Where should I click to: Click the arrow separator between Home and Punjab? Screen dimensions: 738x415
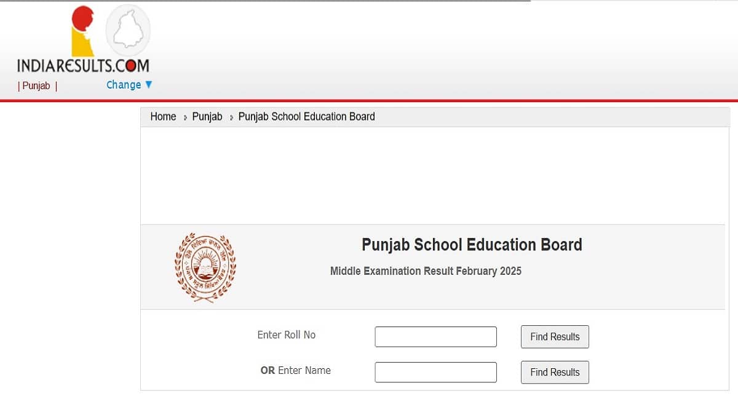pyautogui.click(x=184, y=117)
